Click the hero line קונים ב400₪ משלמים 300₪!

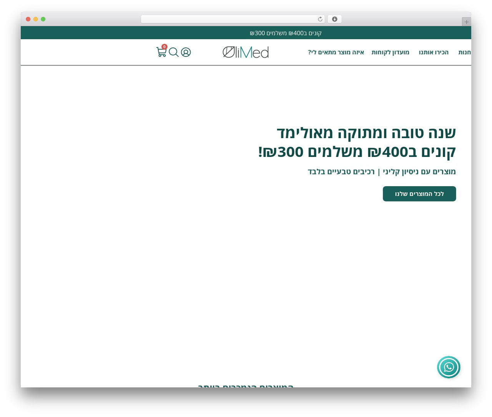357,152
